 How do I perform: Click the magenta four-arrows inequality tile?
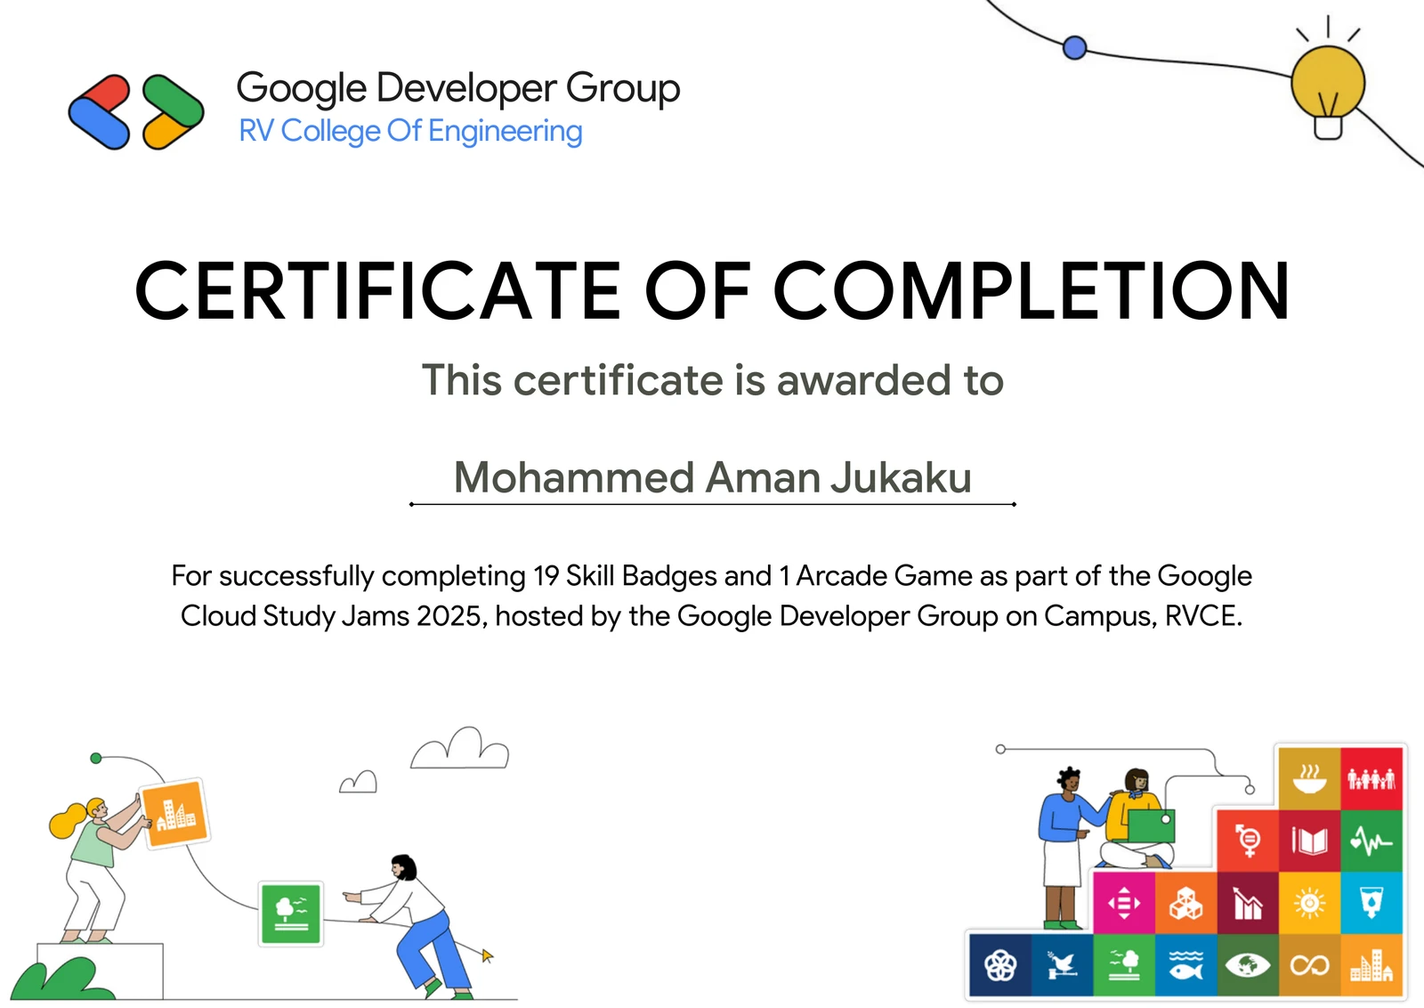(1124, 903)
